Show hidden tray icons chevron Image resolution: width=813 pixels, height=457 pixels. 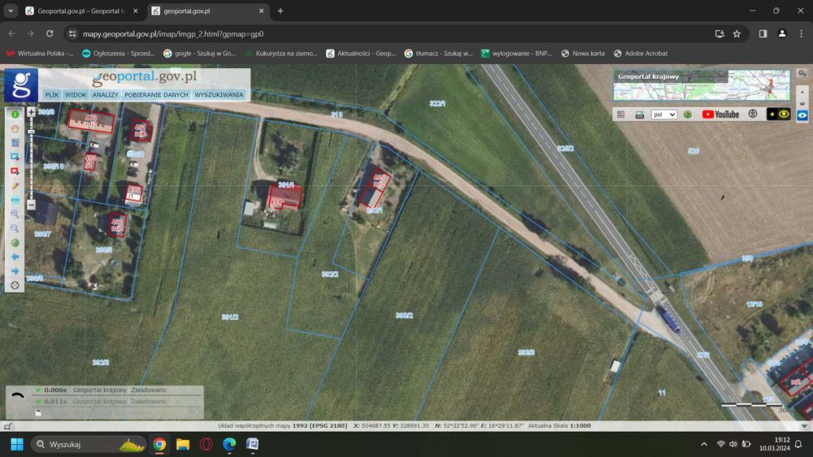[703, 444]
